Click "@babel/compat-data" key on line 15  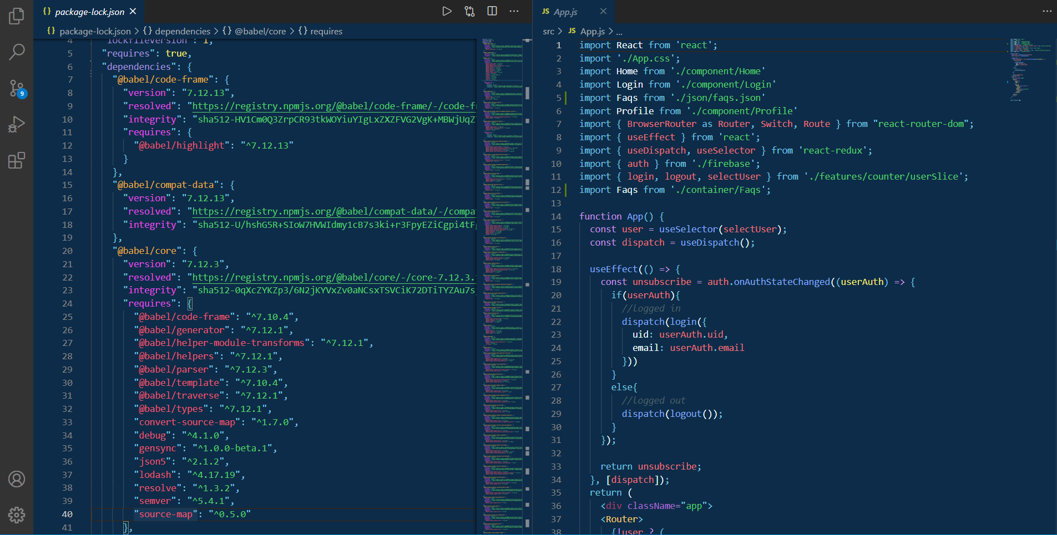click(x=166, y=185)
